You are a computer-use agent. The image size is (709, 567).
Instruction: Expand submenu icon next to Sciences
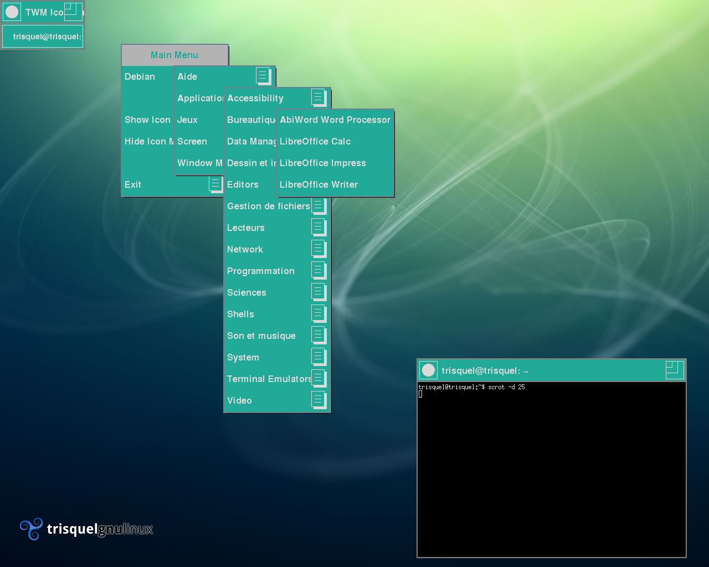[x=318, y=292]
